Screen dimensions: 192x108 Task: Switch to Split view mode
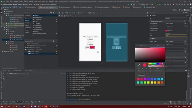tap(181, 10)
